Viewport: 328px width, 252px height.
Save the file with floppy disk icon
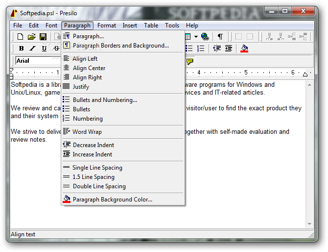[x=43, y=37]
